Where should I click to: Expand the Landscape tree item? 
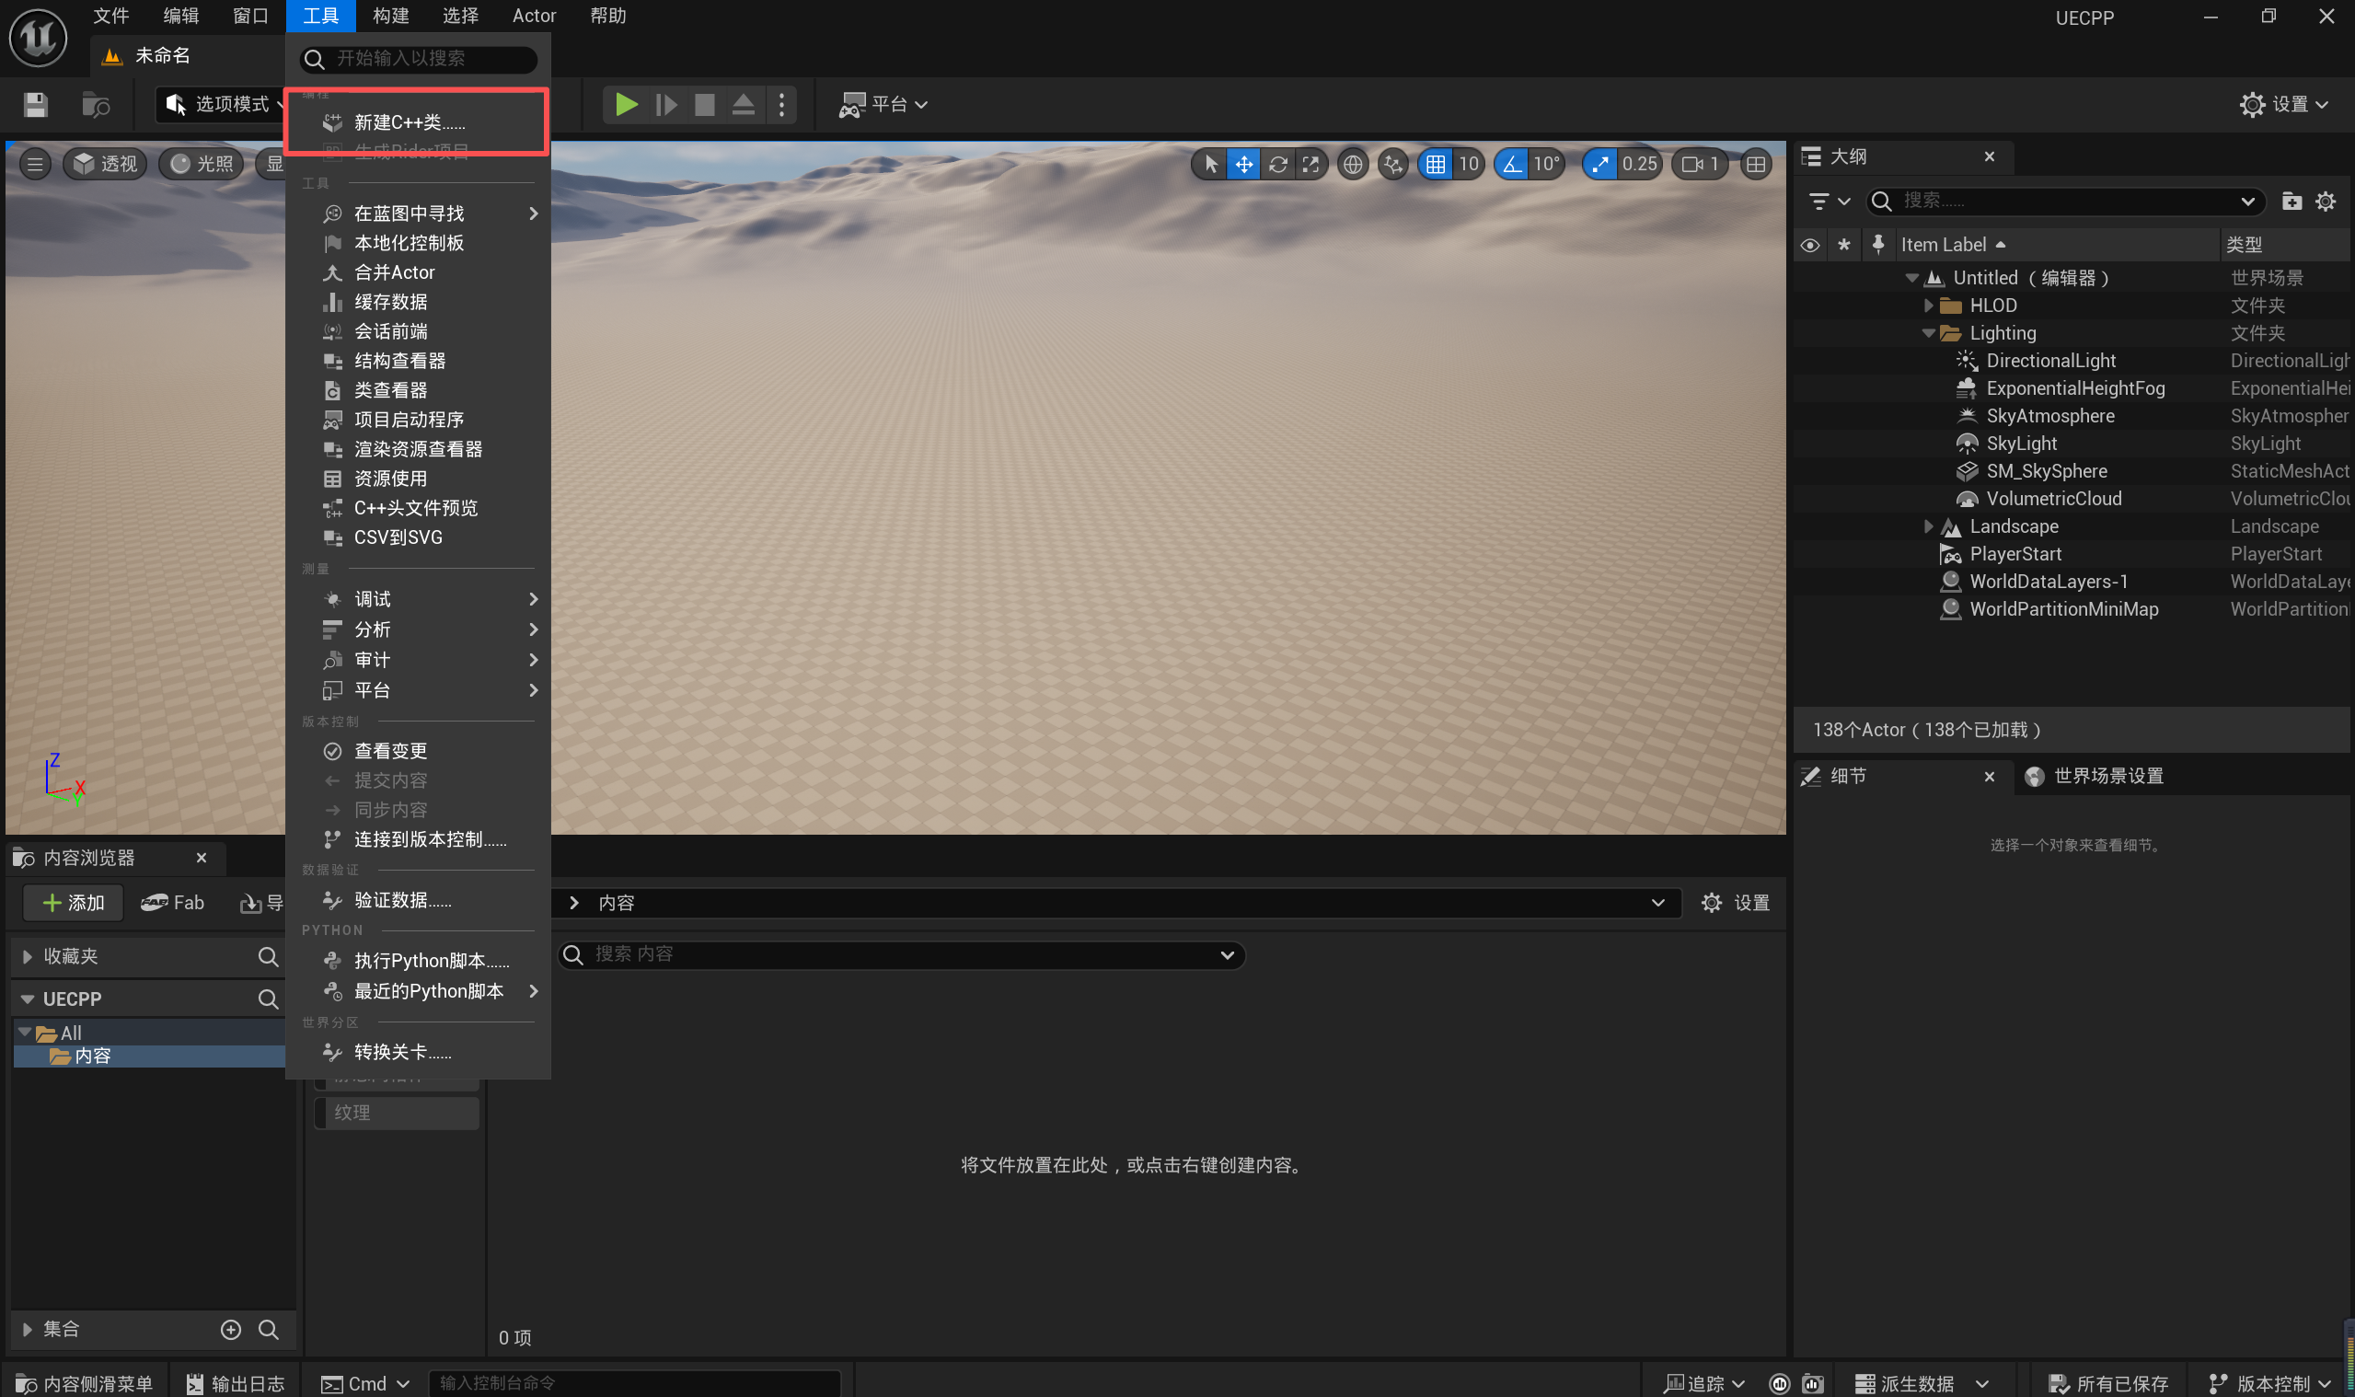1927,527
